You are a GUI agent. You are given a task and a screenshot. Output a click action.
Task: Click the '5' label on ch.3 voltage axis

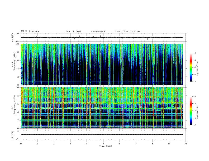pos(18,131)
